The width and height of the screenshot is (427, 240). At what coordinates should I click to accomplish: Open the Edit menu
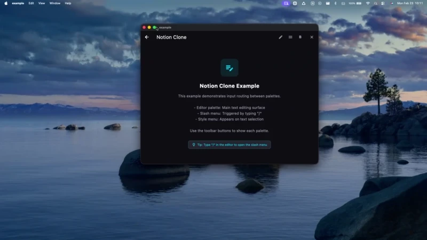[31, 3]
